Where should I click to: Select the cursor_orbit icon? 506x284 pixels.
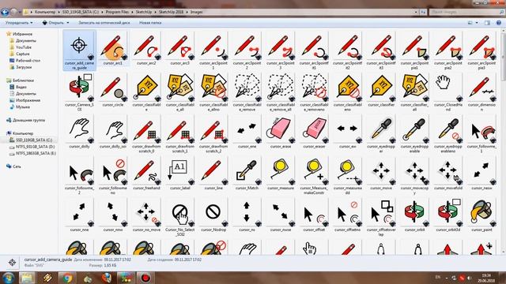click(x=414, y=212)
